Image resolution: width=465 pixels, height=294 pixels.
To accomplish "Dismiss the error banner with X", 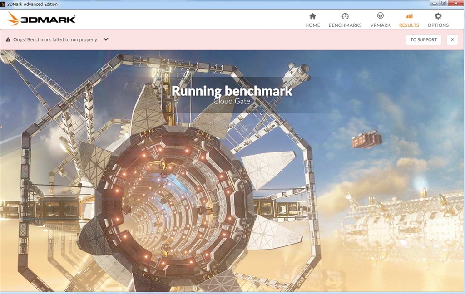I will pos(452,40).
